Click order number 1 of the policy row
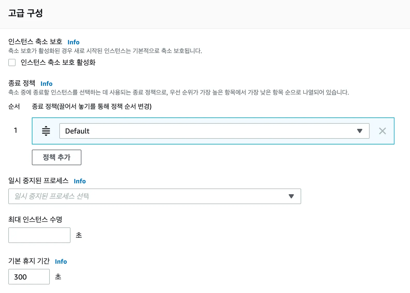The width and height of the screenshot is (410, 293). (16, 130)
